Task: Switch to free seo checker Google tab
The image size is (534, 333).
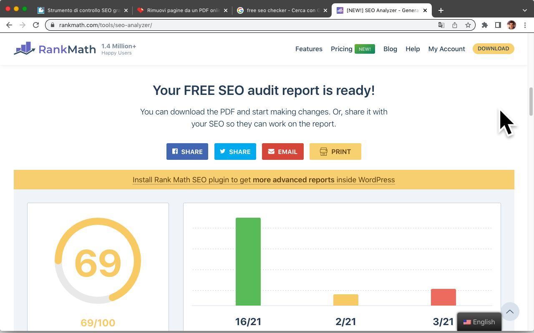Action: [x=282, y=10]
